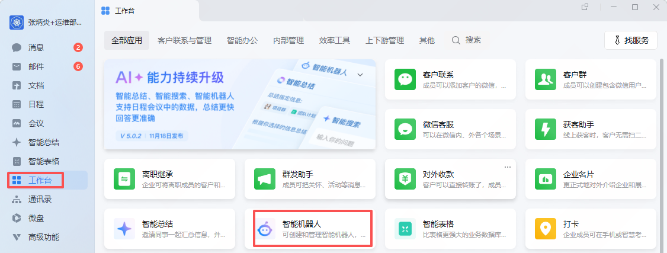
Task: Open the 对外收款 card's more options
Action: click(507, 167)
